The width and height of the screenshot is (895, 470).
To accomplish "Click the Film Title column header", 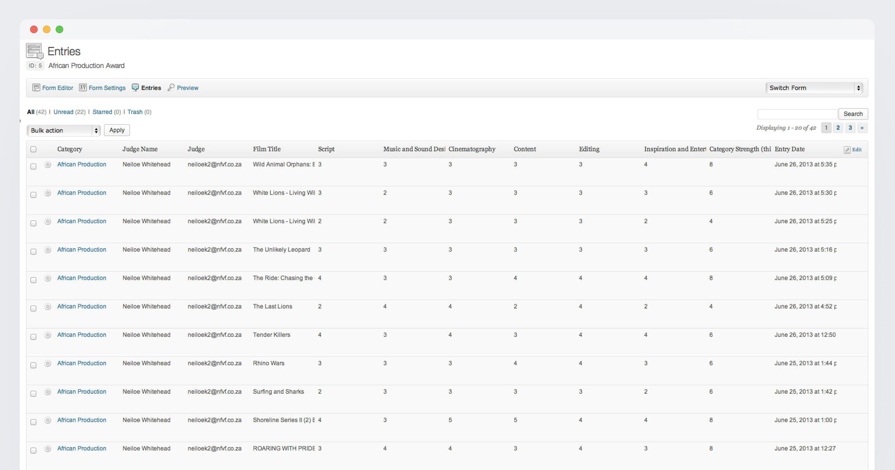I will (267, 149).
